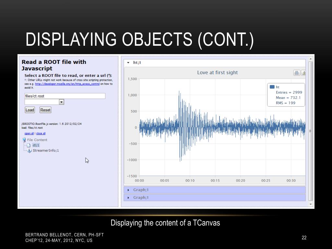Screen dimensions: 332x249
Task: Select the StreamerInfo;1 tree item
Action: (46, 150)
